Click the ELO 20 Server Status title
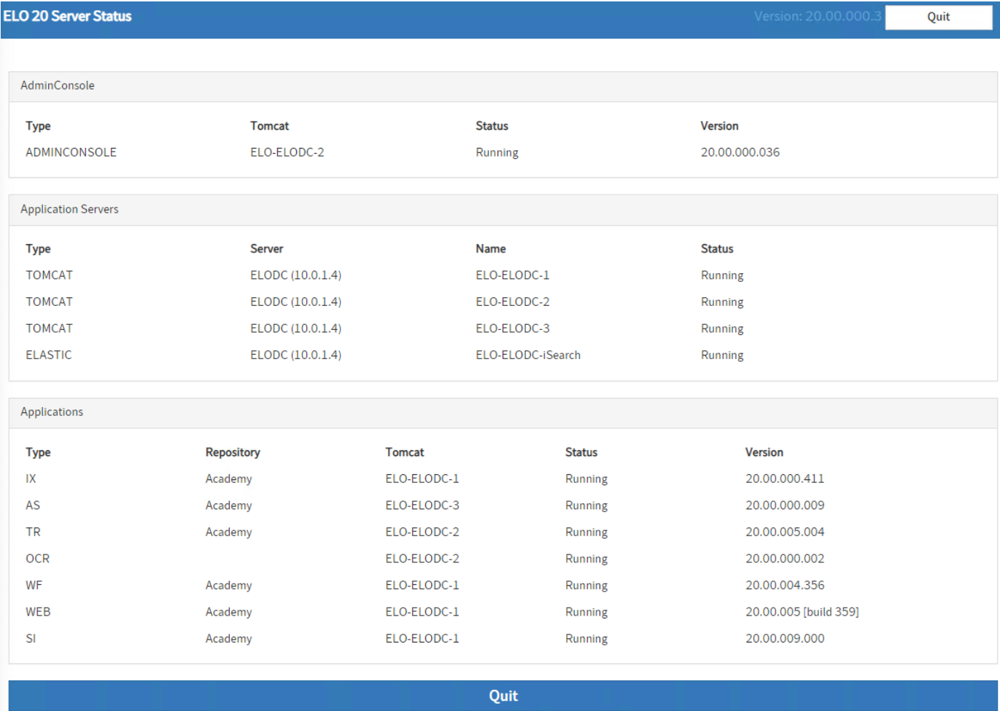 [67, 15]
